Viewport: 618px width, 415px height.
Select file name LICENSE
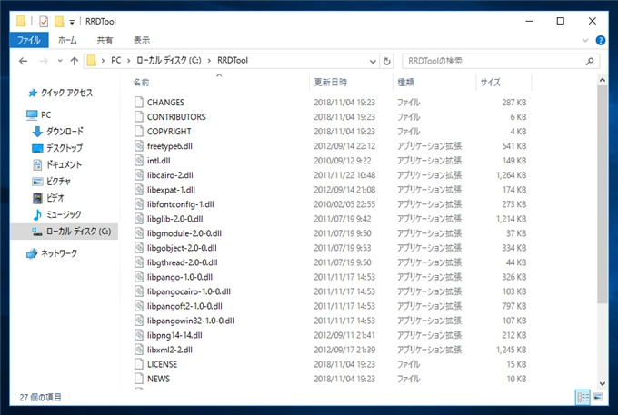tap(162, 365)
